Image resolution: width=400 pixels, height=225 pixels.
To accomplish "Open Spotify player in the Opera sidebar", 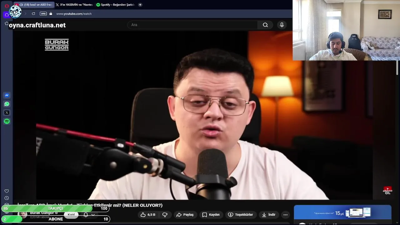I will (7, 121).
